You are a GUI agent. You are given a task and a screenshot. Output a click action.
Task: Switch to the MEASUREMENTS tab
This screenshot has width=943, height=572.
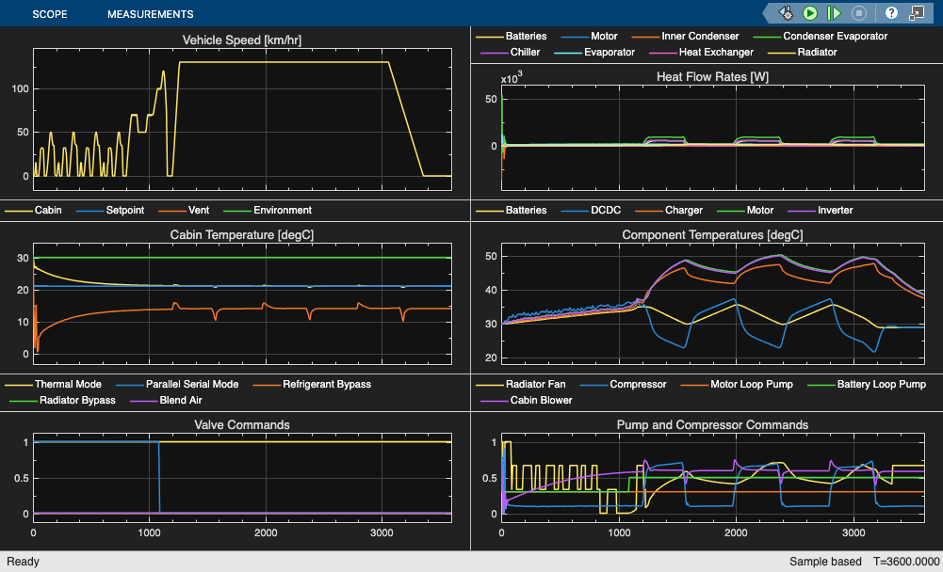point(151,14)
